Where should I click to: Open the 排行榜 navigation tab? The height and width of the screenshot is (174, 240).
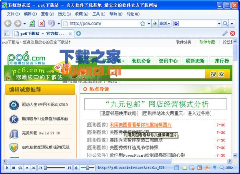[x=222, y=61]
